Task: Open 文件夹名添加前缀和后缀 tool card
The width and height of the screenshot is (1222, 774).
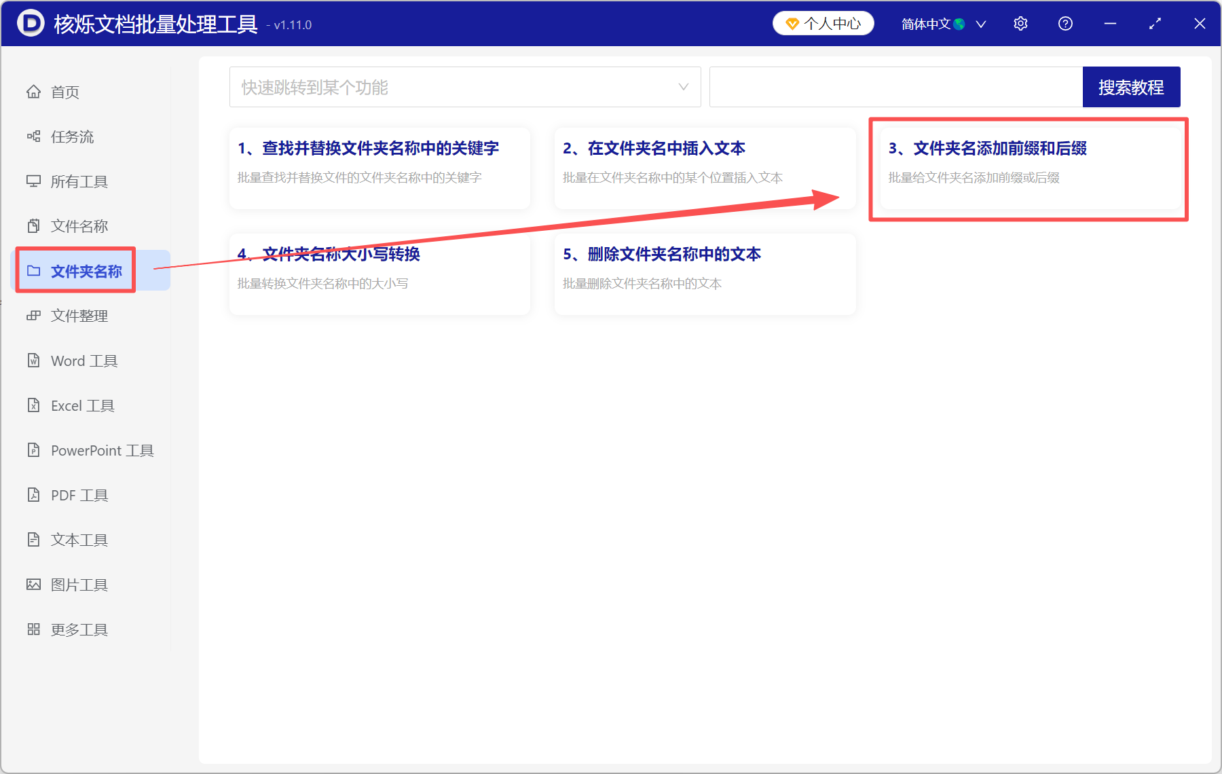Action: tap(1029, 170)
